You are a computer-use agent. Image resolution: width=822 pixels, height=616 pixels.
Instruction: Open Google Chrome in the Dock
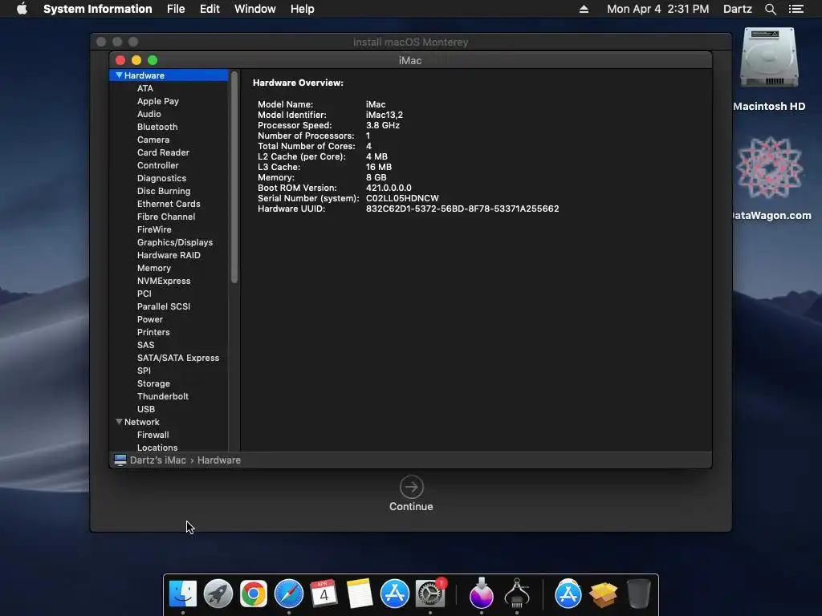[x=253, y=594]
